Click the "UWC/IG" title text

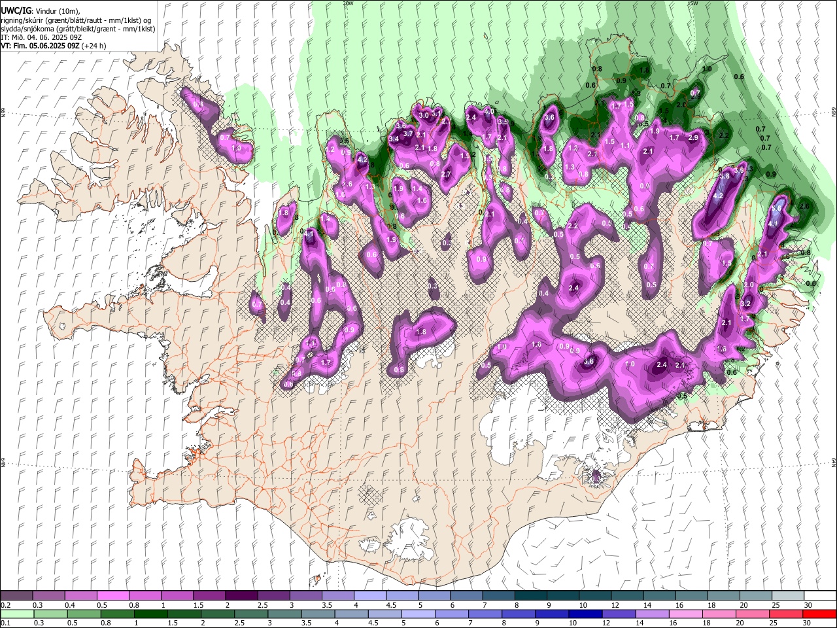pyautogui.click(x=16, y=10)
